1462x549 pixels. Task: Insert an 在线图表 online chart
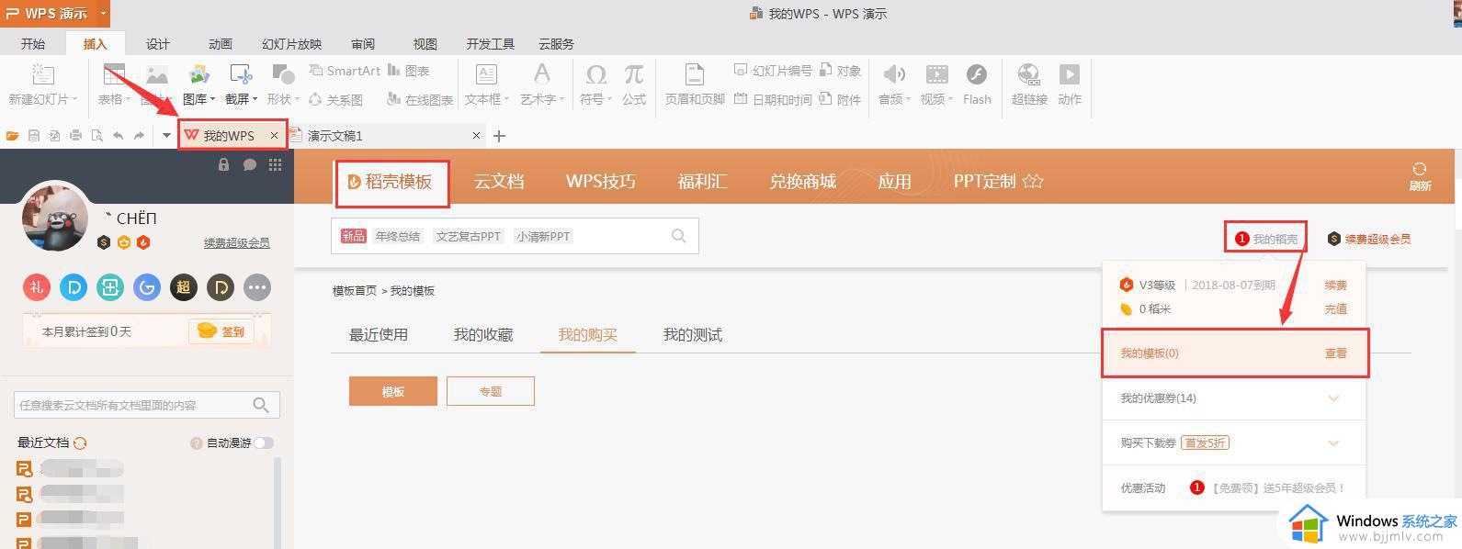[420, 99]
